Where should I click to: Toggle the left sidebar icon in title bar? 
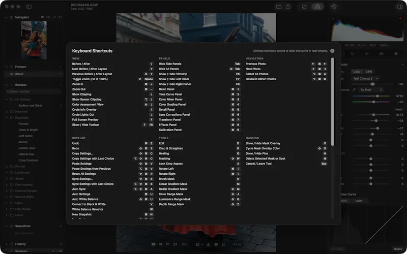[x=29, y=7]
